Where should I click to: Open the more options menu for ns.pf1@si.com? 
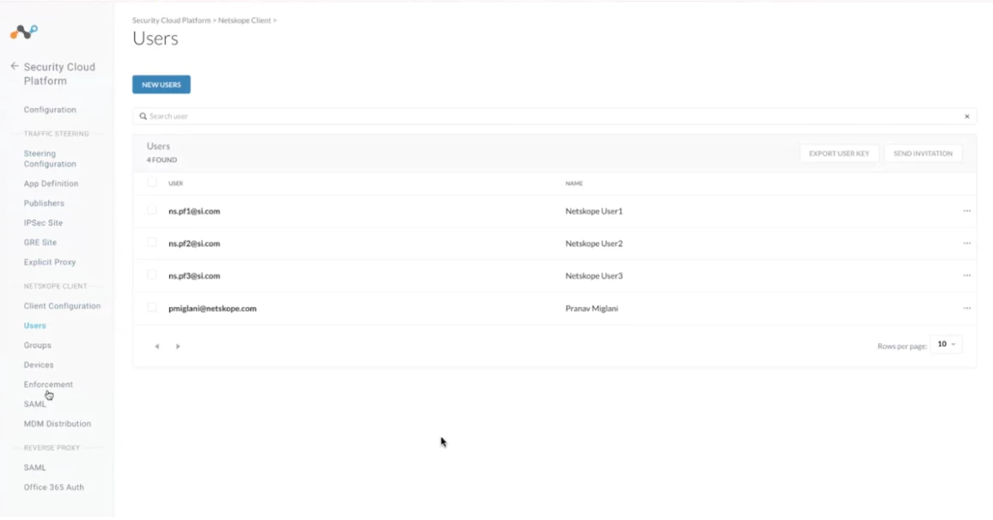967,211
